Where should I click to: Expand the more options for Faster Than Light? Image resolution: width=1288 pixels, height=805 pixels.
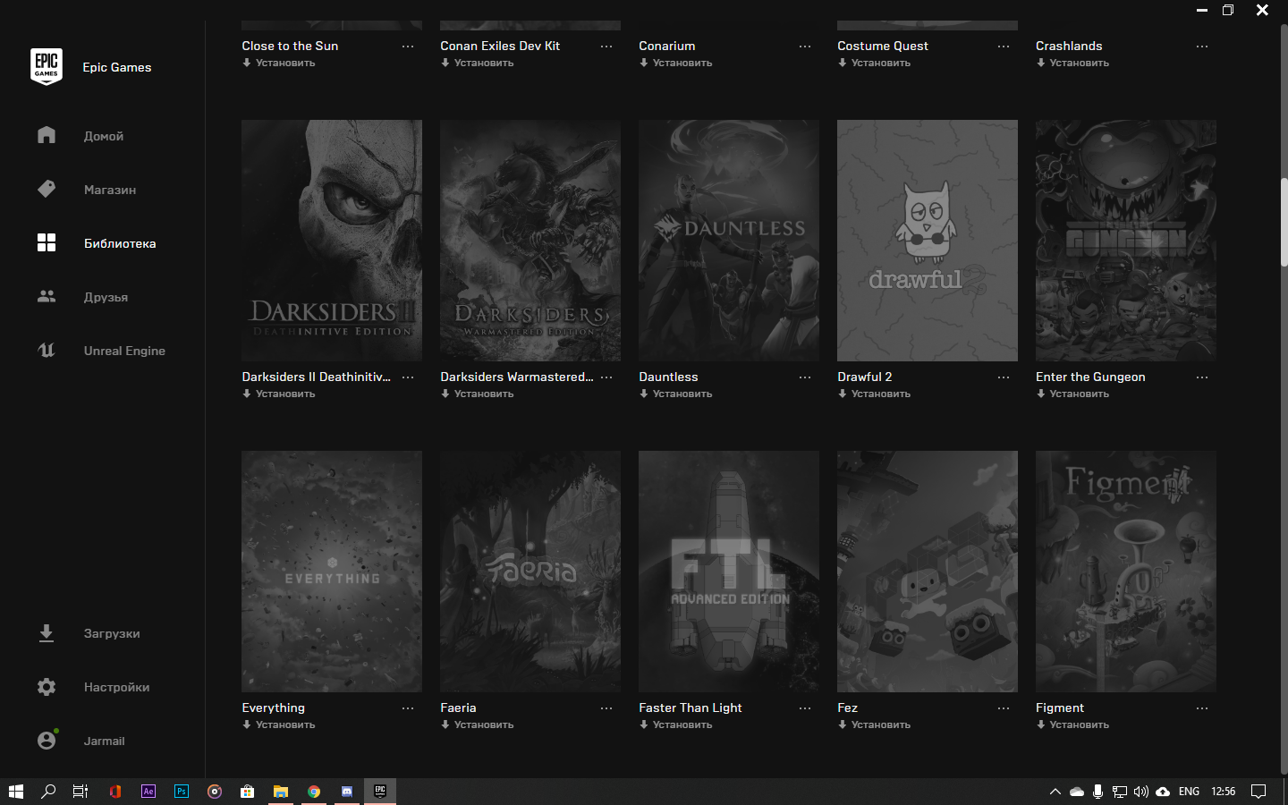pyautogui.click(x=805, y=708)
